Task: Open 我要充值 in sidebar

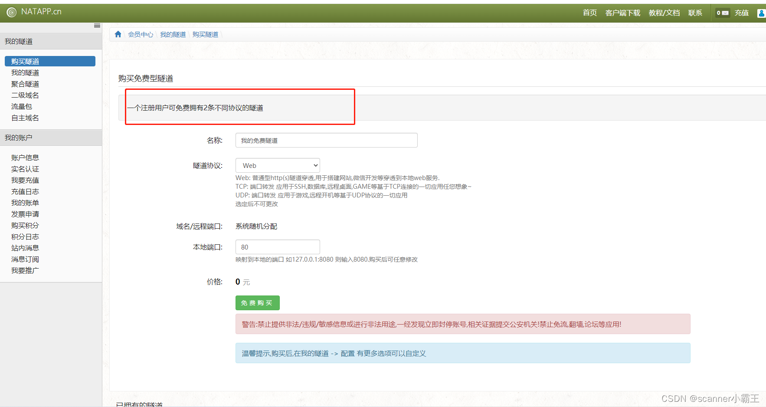Action: 25,180
